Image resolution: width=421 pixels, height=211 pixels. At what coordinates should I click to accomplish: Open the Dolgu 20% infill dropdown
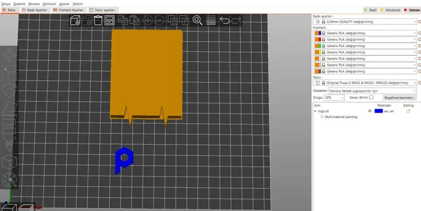coord(334,98)
